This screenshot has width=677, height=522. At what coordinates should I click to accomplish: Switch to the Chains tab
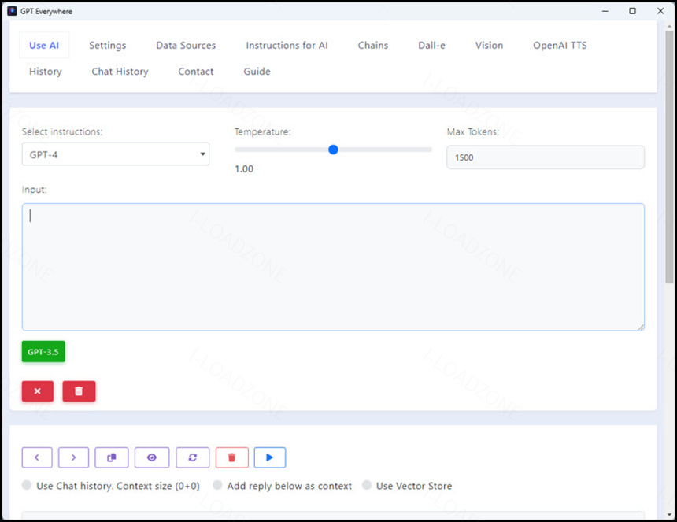click(x=373, y=46)
